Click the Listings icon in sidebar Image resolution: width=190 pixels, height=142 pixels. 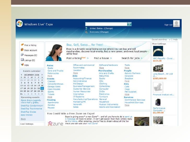(22, 60)
